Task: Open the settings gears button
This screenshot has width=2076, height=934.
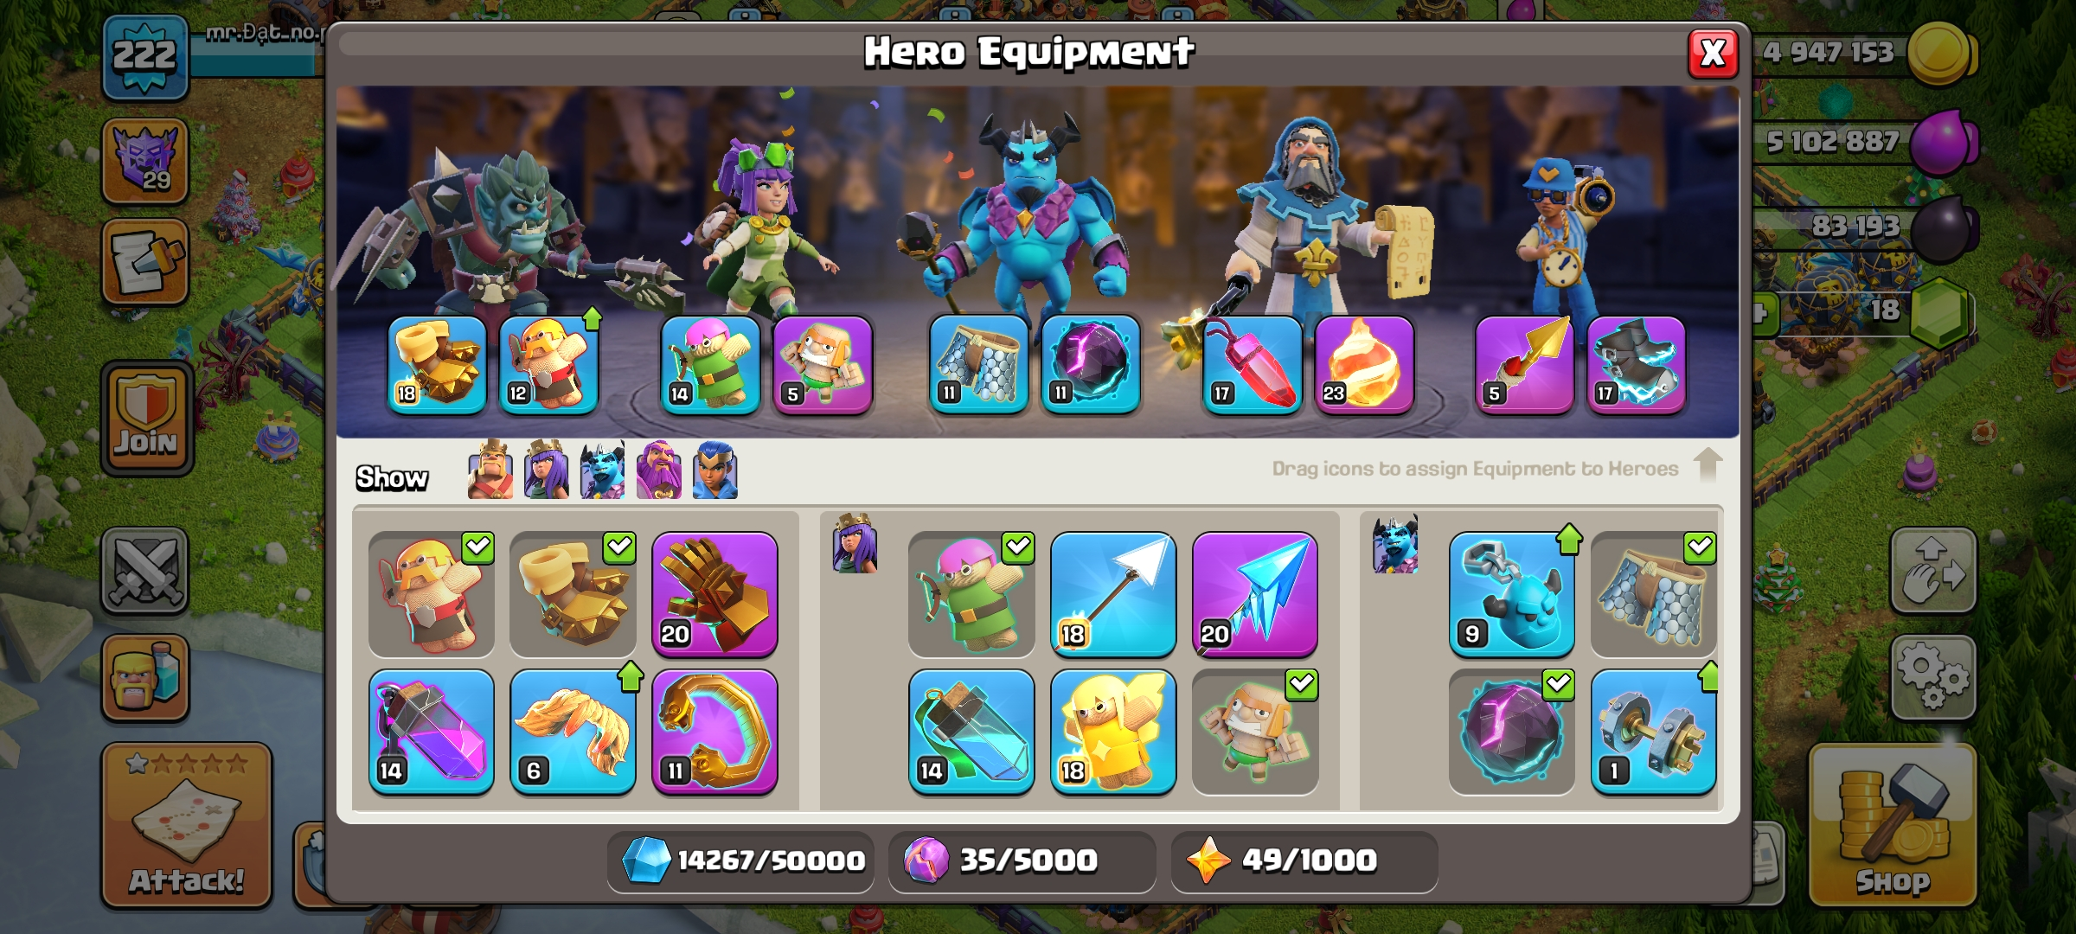Action: pyautogui.click(x=1933, y=678)
